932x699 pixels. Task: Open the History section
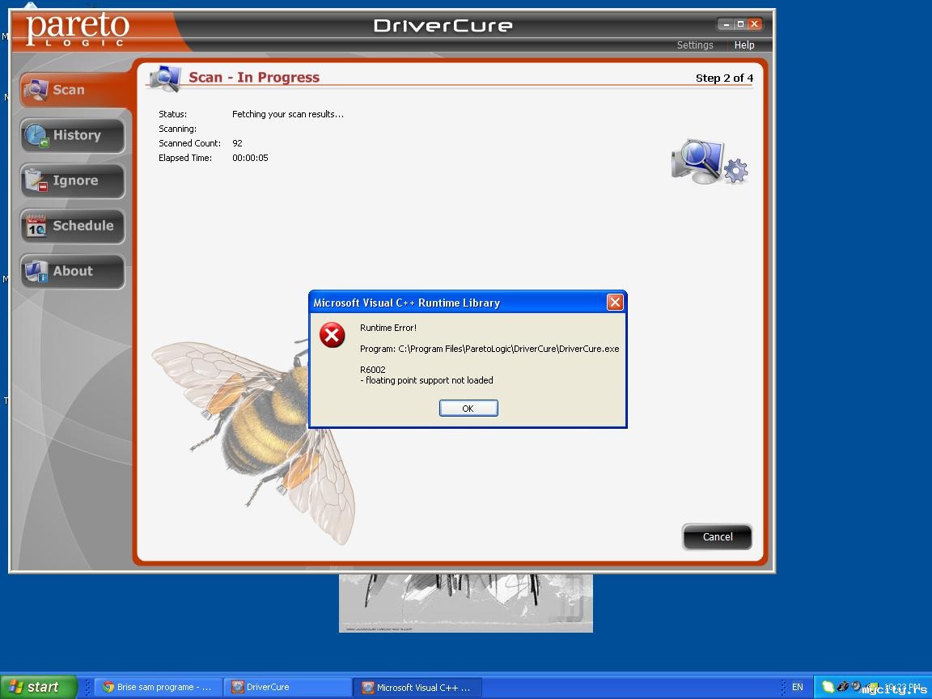tap(73, 136)
